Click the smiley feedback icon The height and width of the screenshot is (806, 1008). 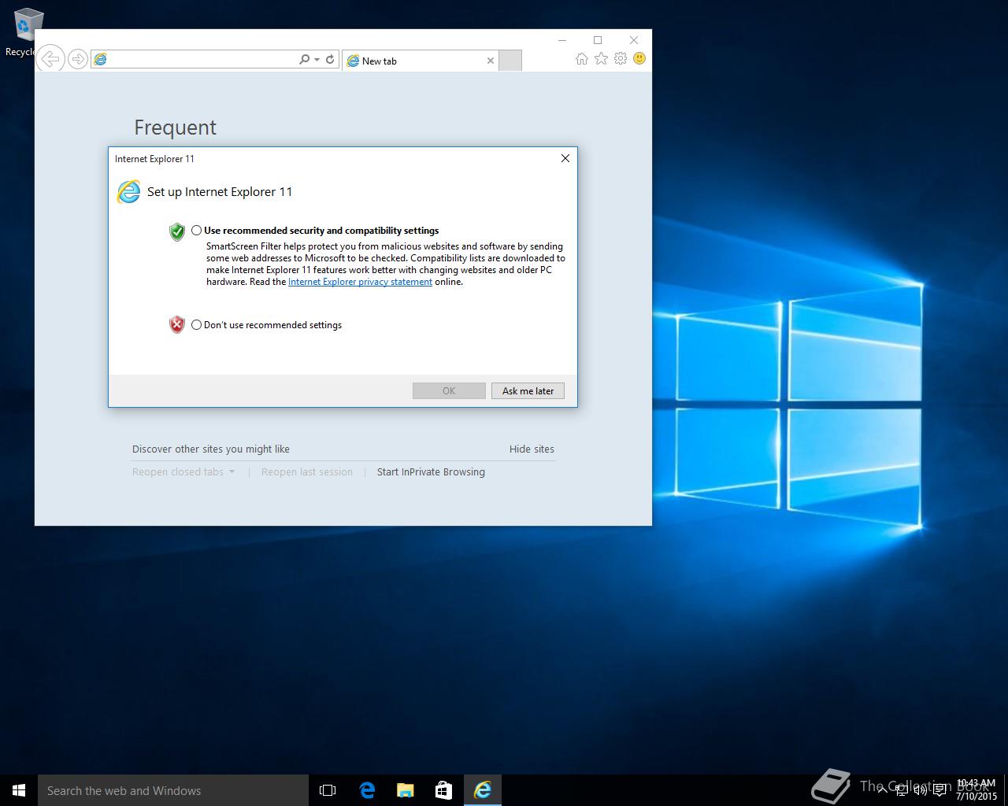pos(639,58)
